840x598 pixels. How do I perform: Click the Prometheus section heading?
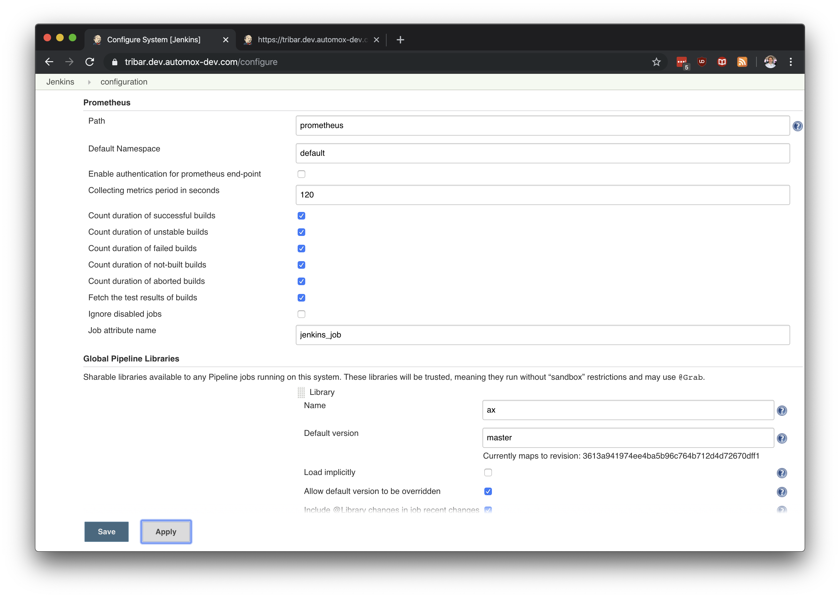coord(107,103)
